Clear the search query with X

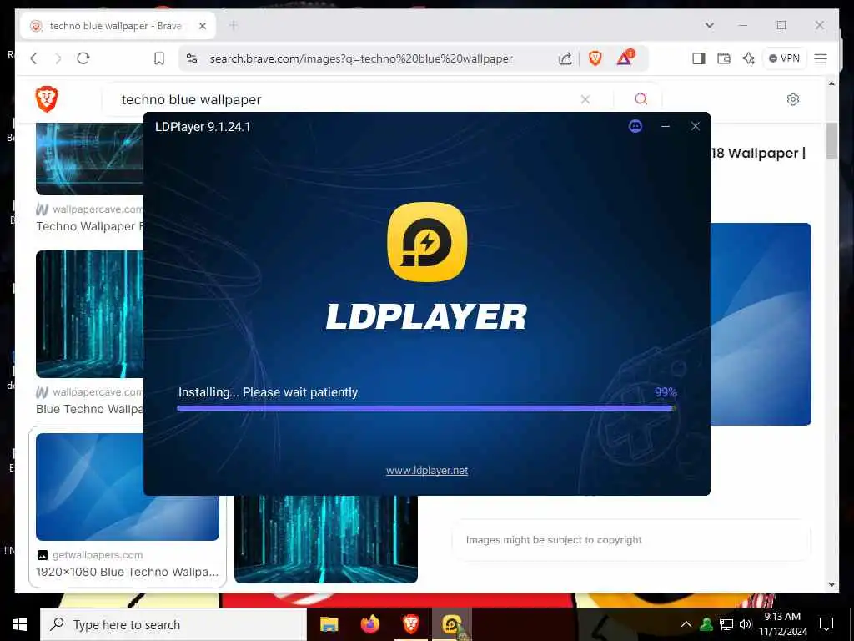(x=585, y=99)
